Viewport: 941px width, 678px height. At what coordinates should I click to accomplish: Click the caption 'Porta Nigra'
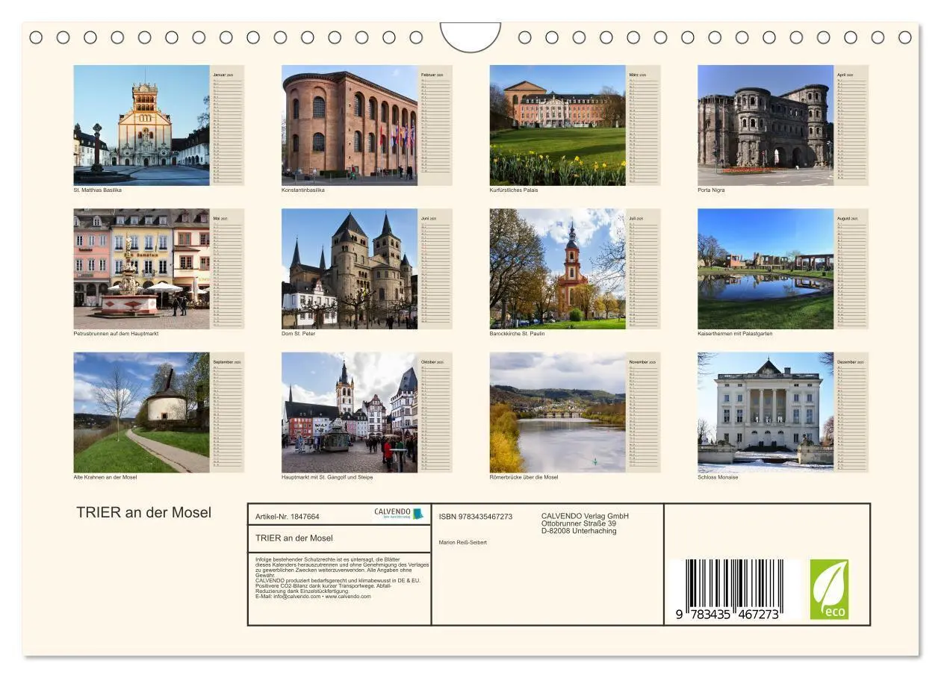coord(711,190)
